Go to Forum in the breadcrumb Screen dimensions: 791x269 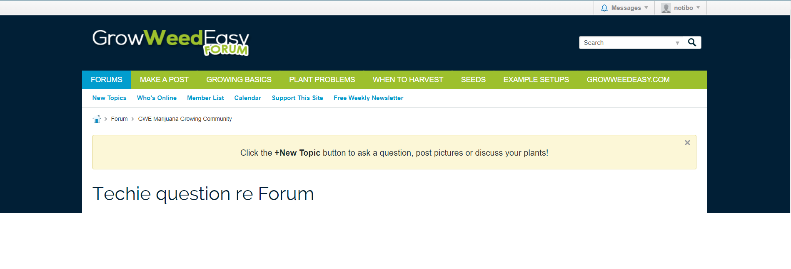pos(119,119)
